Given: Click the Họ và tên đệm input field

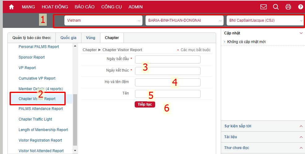Looking at the screenshot, I should pyautogui.click(x=168, y=82).
